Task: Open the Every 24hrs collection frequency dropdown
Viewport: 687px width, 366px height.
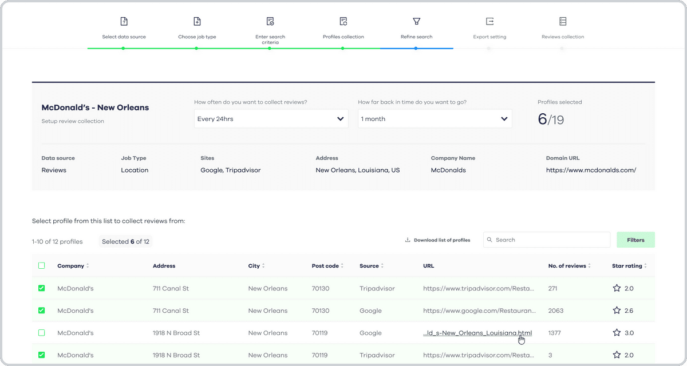Action: [271, 118]
